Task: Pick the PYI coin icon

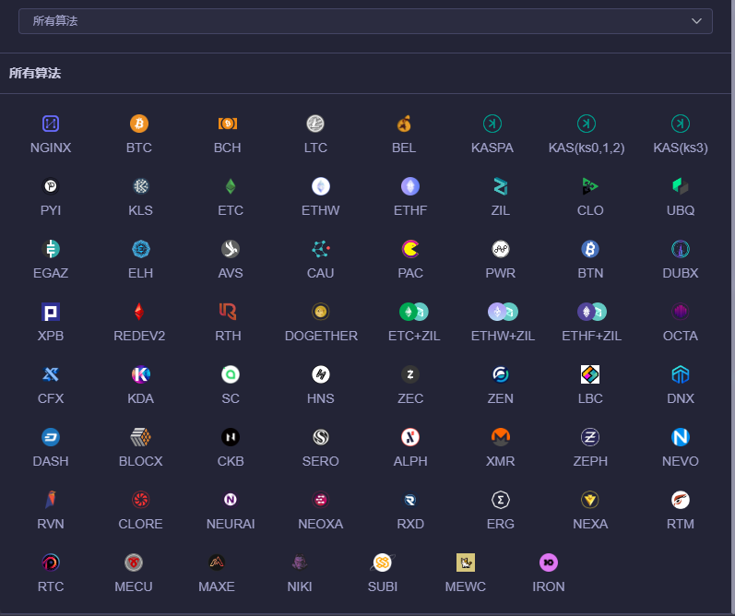Action: (x=51, y=186)
